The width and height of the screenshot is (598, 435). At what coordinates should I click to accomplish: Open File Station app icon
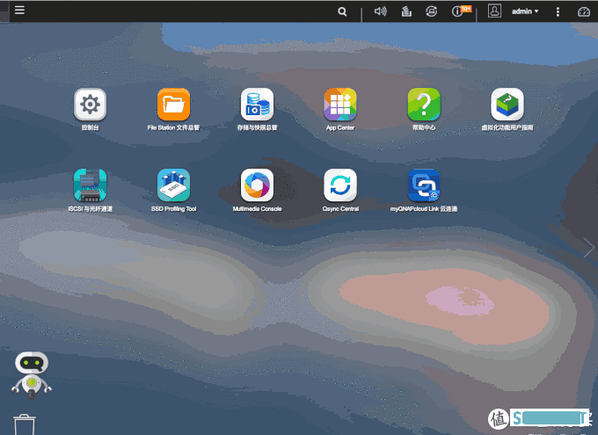pos(173,105)
